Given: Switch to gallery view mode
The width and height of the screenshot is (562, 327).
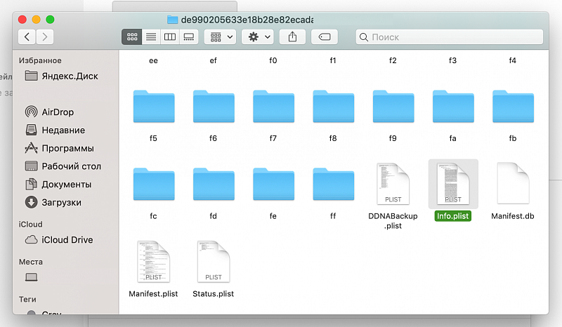Looking at the screenshot, I should [188, 36].
